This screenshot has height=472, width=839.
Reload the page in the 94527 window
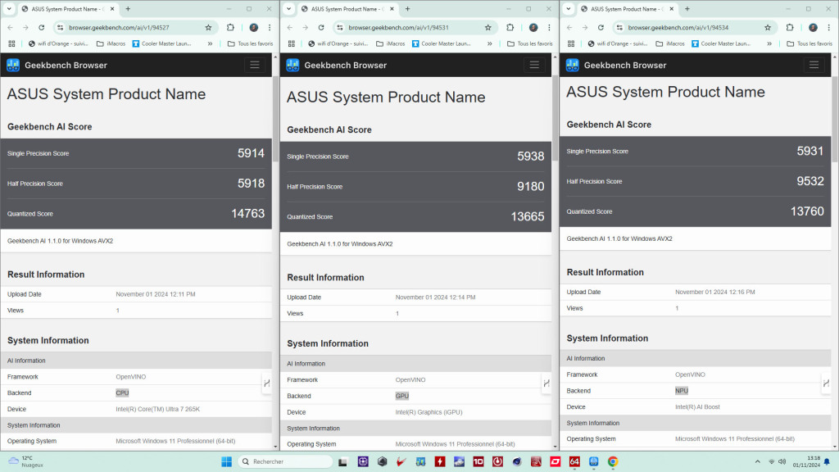click(41, 27)
